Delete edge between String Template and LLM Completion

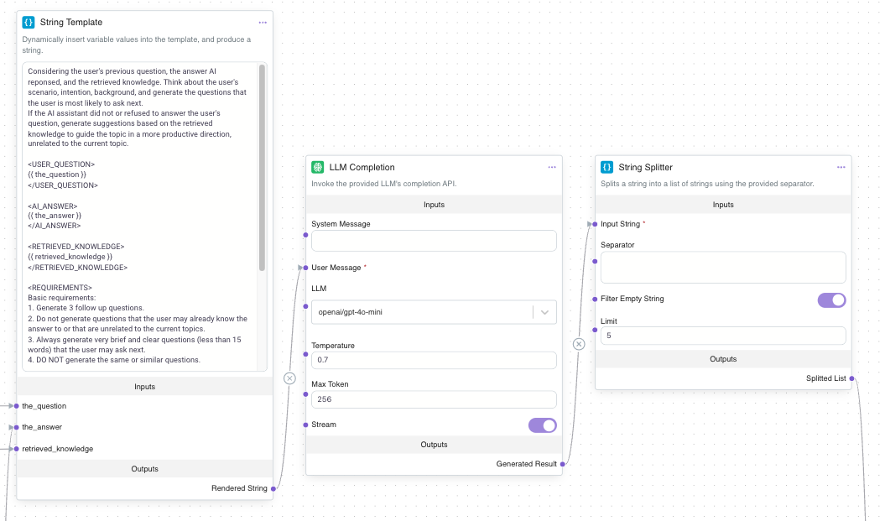(x=289, y=378)
